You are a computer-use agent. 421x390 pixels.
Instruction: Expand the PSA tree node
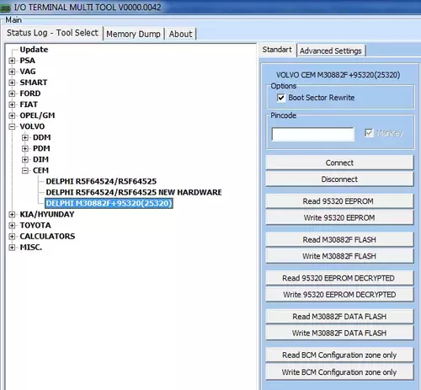point(12,61)
